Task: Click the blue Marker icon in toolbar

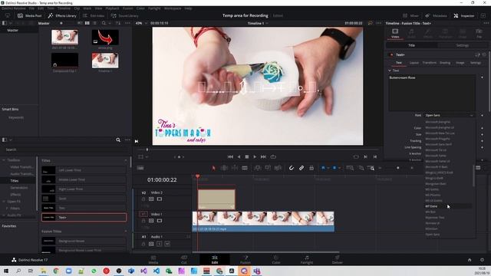Action: 334,168
